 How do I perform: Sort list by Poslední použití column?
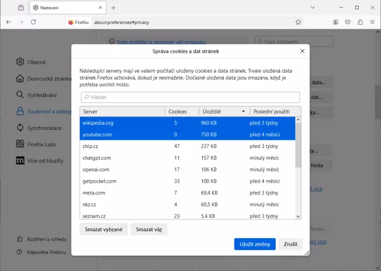(x=274, y=111)
